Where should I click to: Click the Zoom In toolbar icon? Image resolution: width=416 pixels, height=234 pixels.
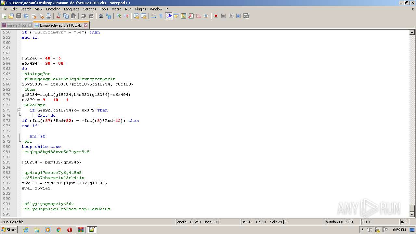[118, 16]
